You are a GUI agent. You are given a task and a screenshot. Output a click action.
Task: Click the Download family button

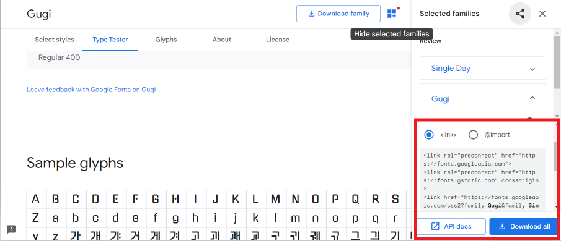pyautogui.click(x=338, y=14)
